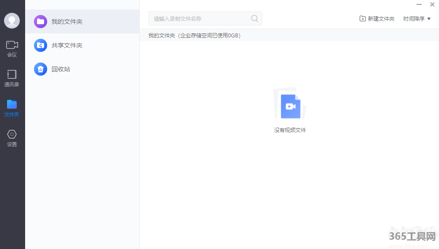This screenshot has height=249, width=439.
Task: Click the empty video file thumbnail
Action: click(x=290, y=106)
